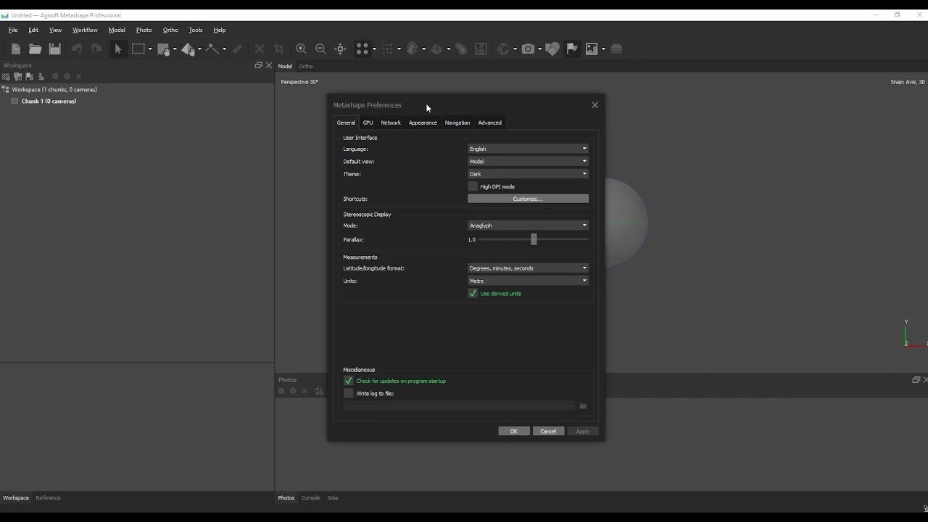Click the Show Images picture icon
This screenshot has width=928, height=522.
pyautogui.click(x=592, y=49)
